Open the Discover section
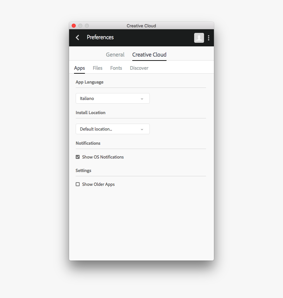 [139, 68]
